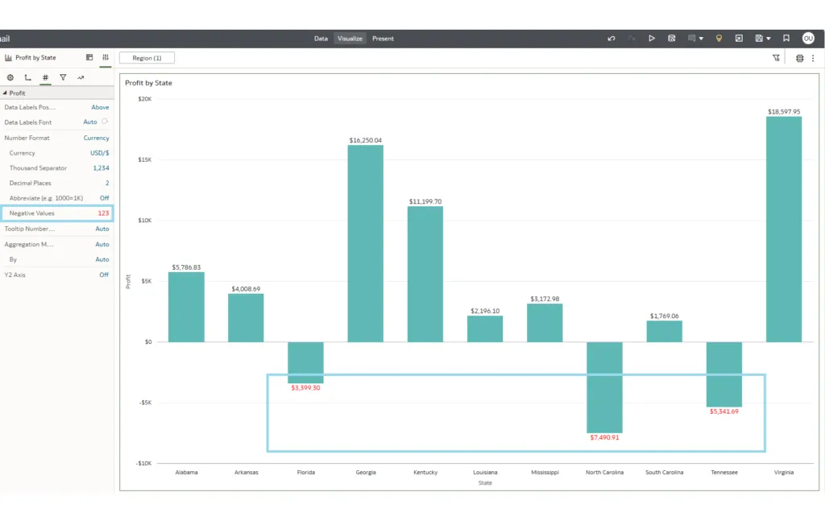Image resolution: width=825 pixels, height=521 pixels.
Task: Click the lightbulb insights icon
Action: point(719,38)
